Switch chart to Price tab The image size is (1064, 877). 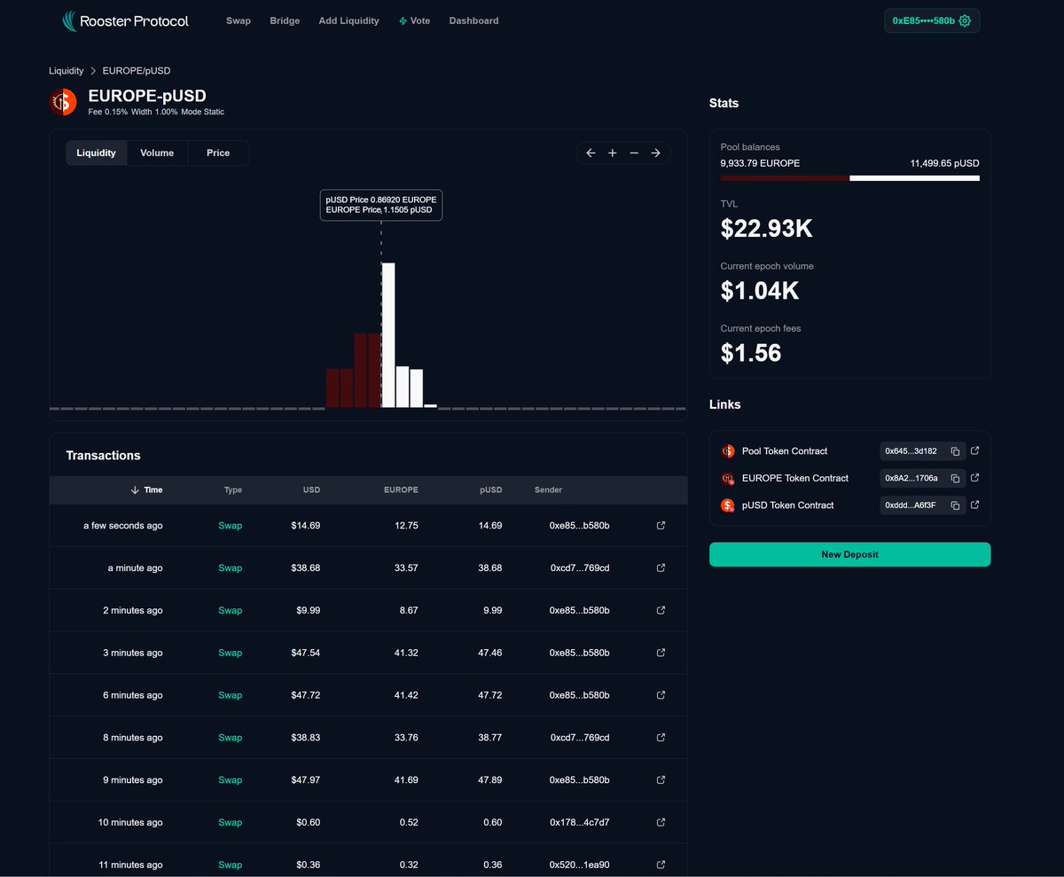218,153
